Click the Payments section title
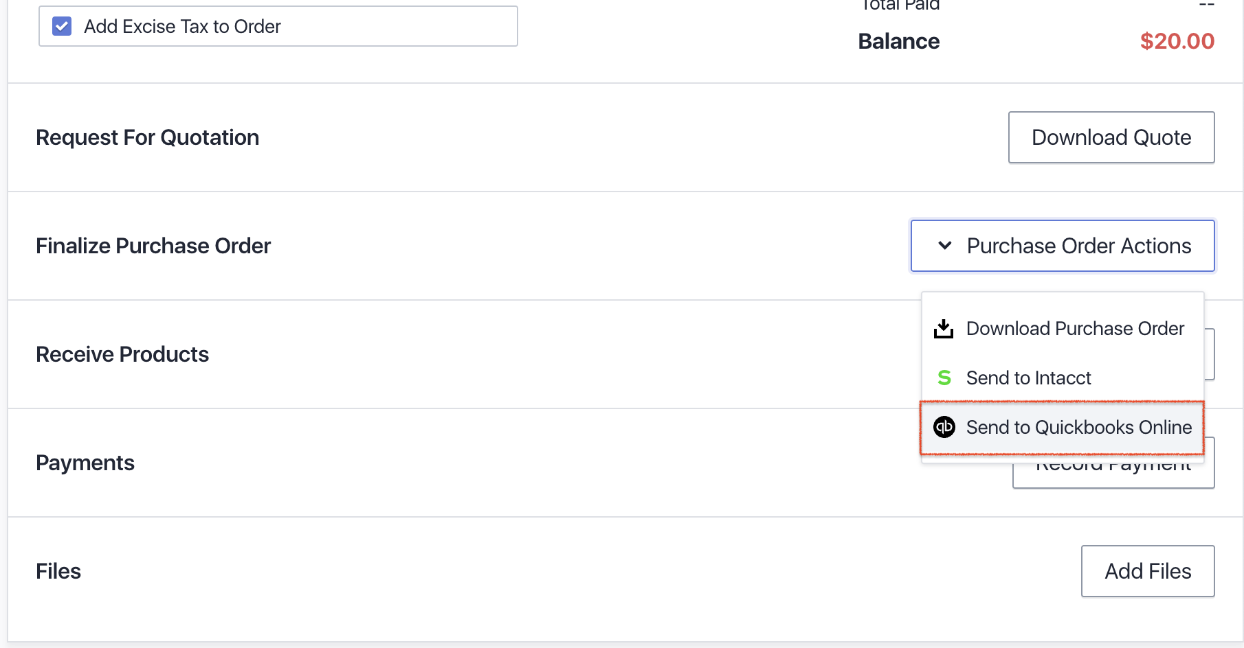This screenshot has height=648, width=1244. point(85,463)
